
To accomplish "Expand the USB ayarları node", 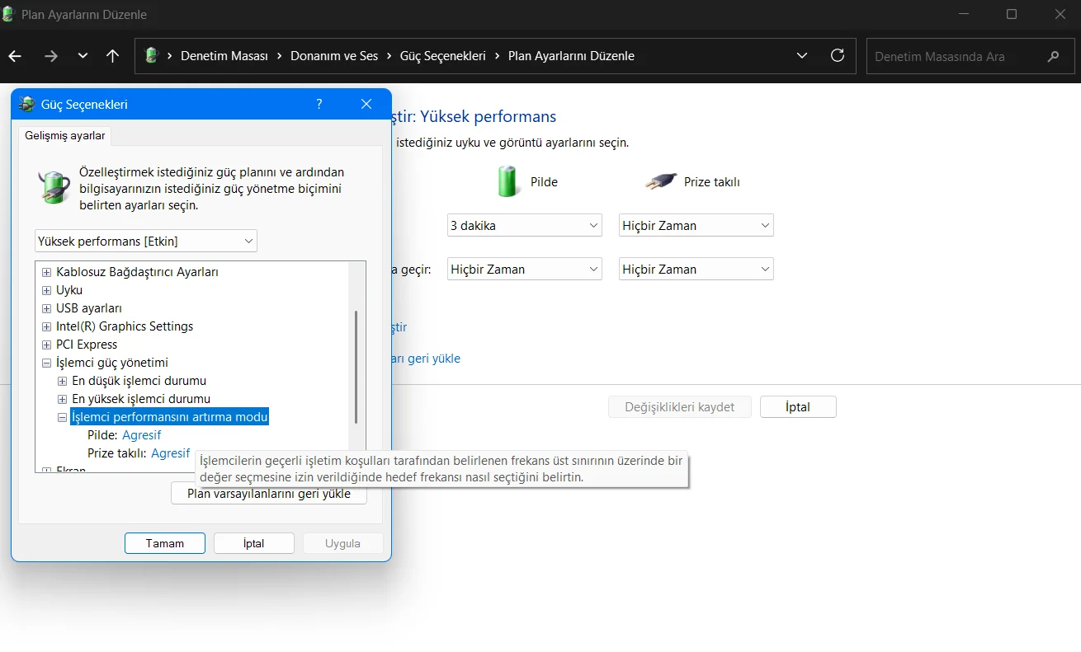I will tap(46, 308).
